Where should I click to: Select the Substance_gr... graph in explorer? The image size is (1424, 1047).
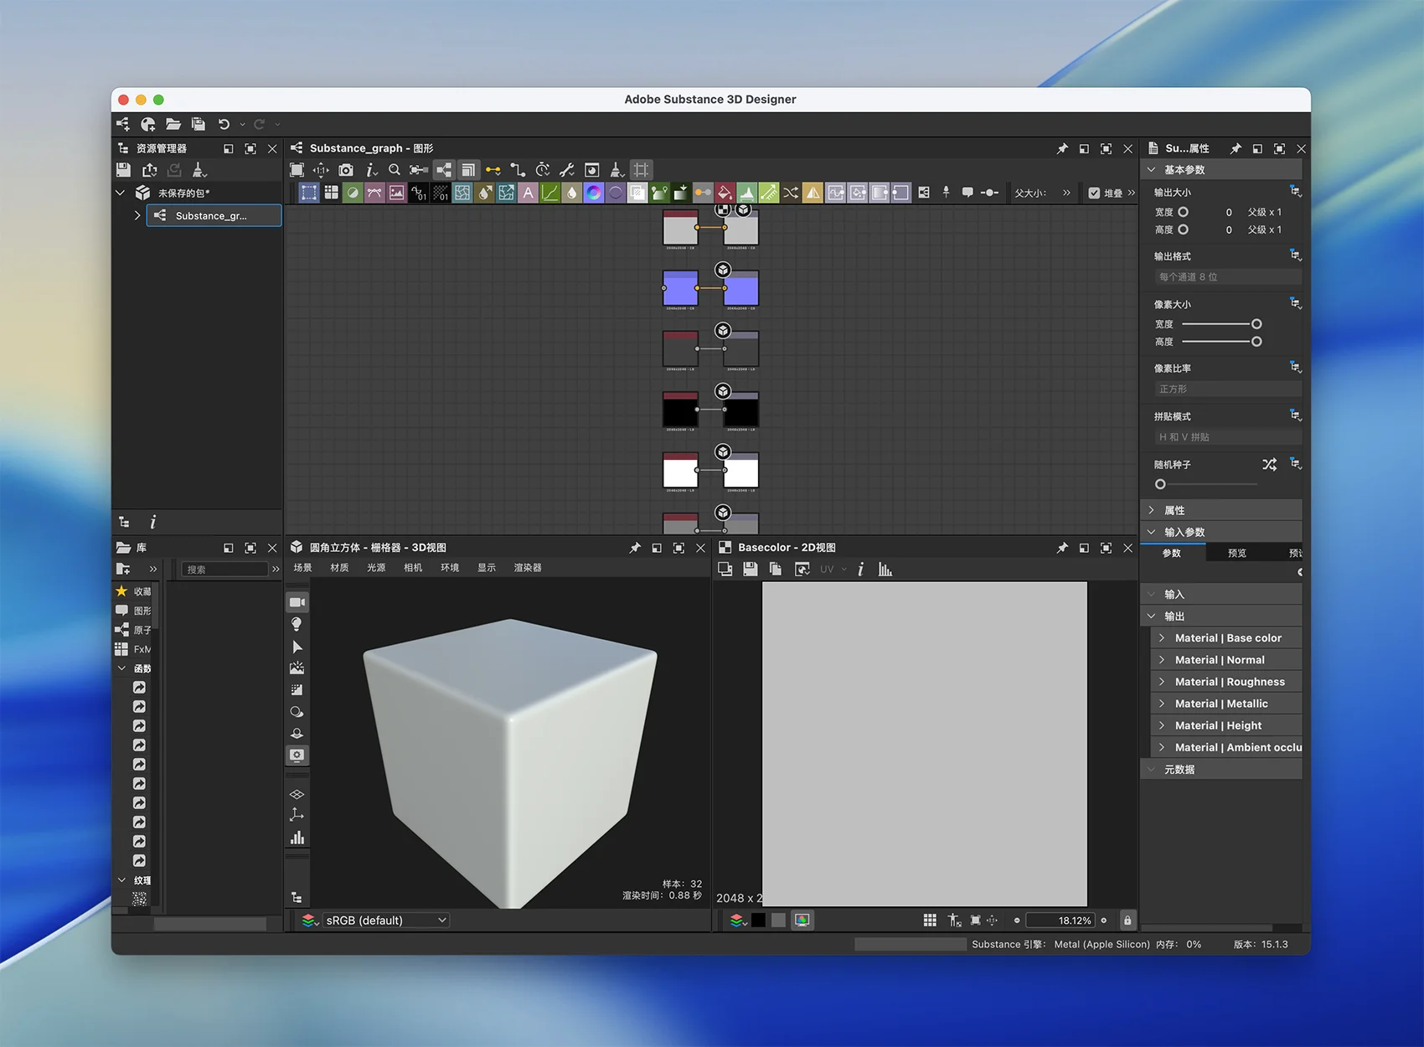211,216
